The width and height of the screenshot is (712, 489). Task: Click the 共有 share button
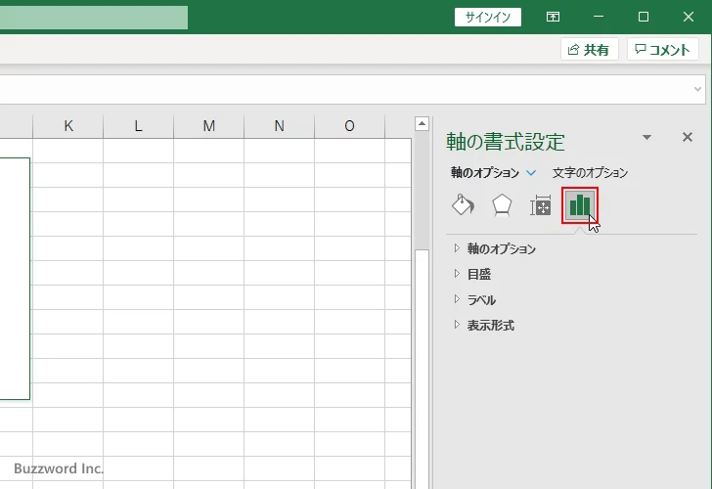[590, 49]
